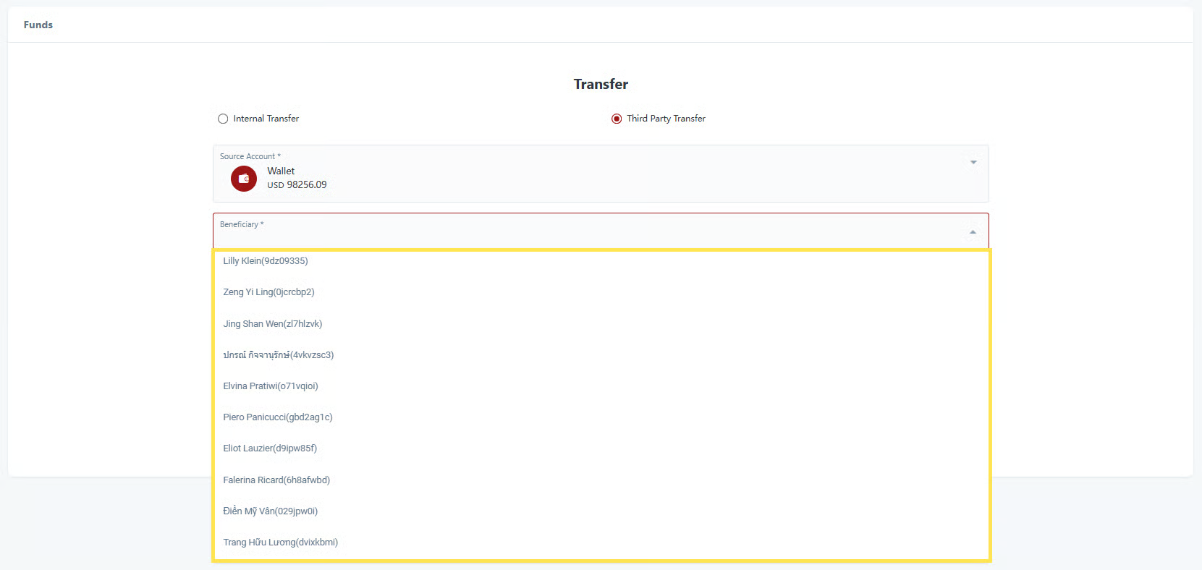
Task: Pick Trang Hữu Lương from list
Action: click(x=280, y=543)
